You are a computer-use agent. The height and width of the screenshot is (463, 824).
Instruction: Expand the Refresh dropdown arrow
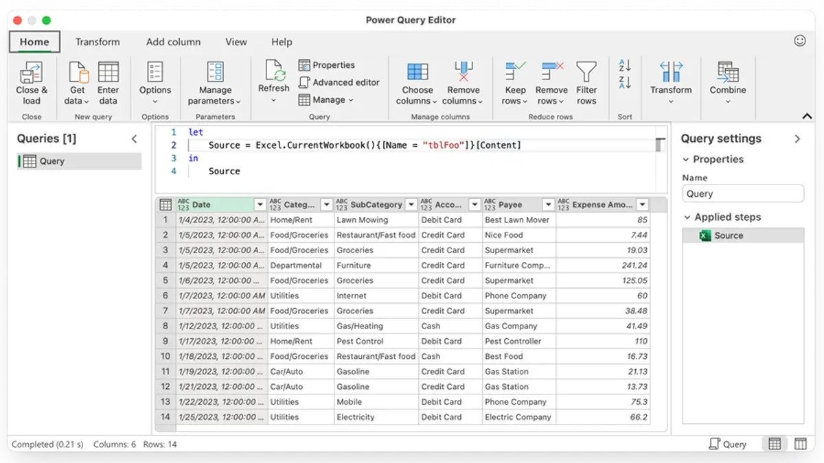click(x=274, y=101)
